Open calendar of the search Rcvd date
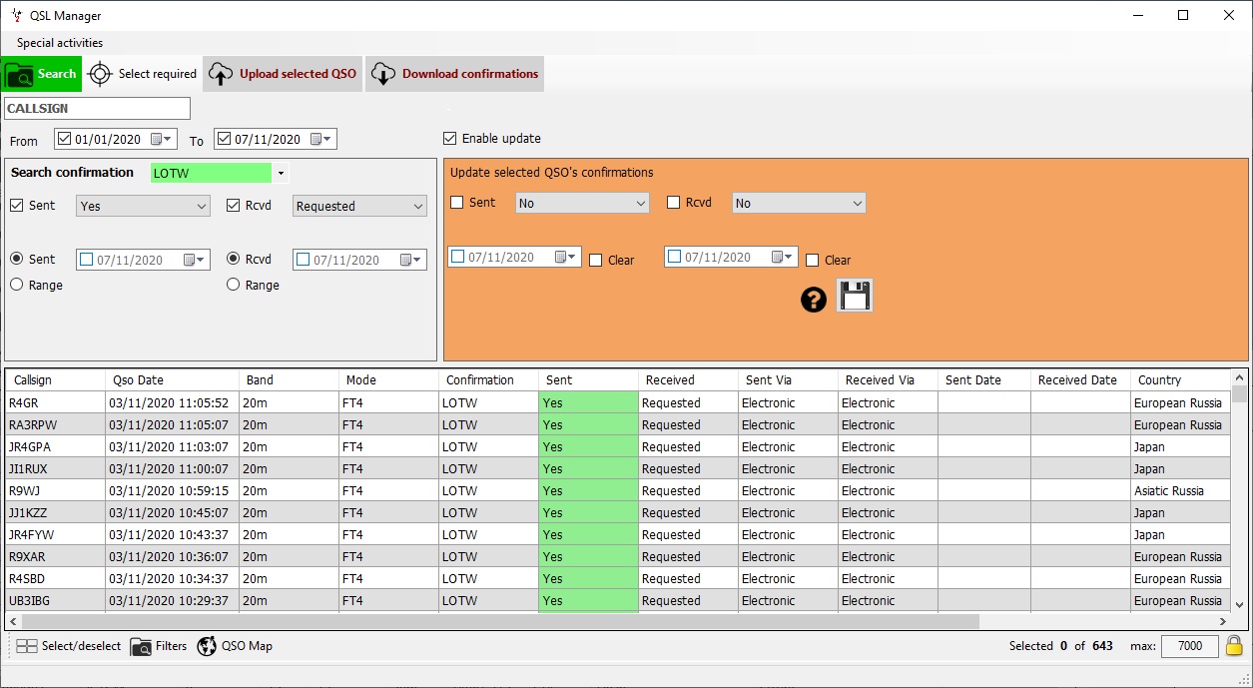The width and height of the screenshot is (1253, 688). point(410,260)
